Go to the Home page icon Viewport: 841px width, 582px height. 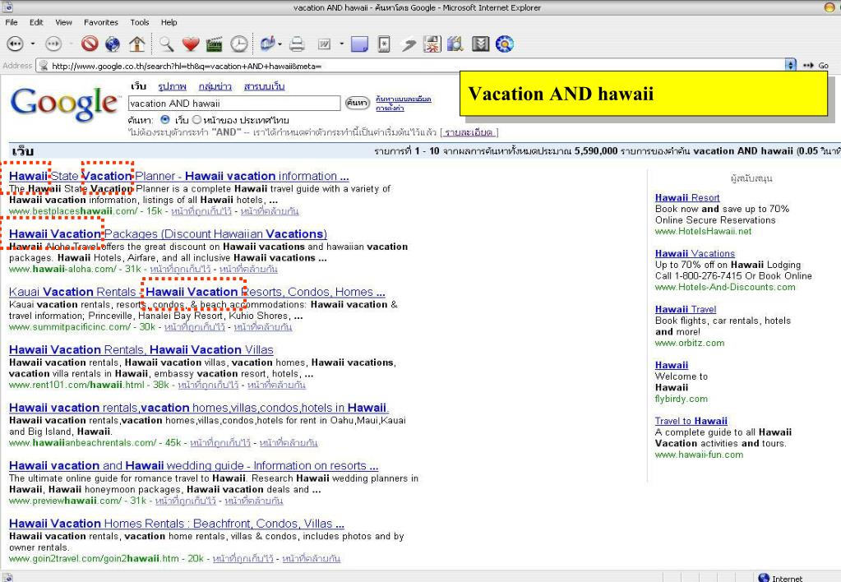point(136,44)
